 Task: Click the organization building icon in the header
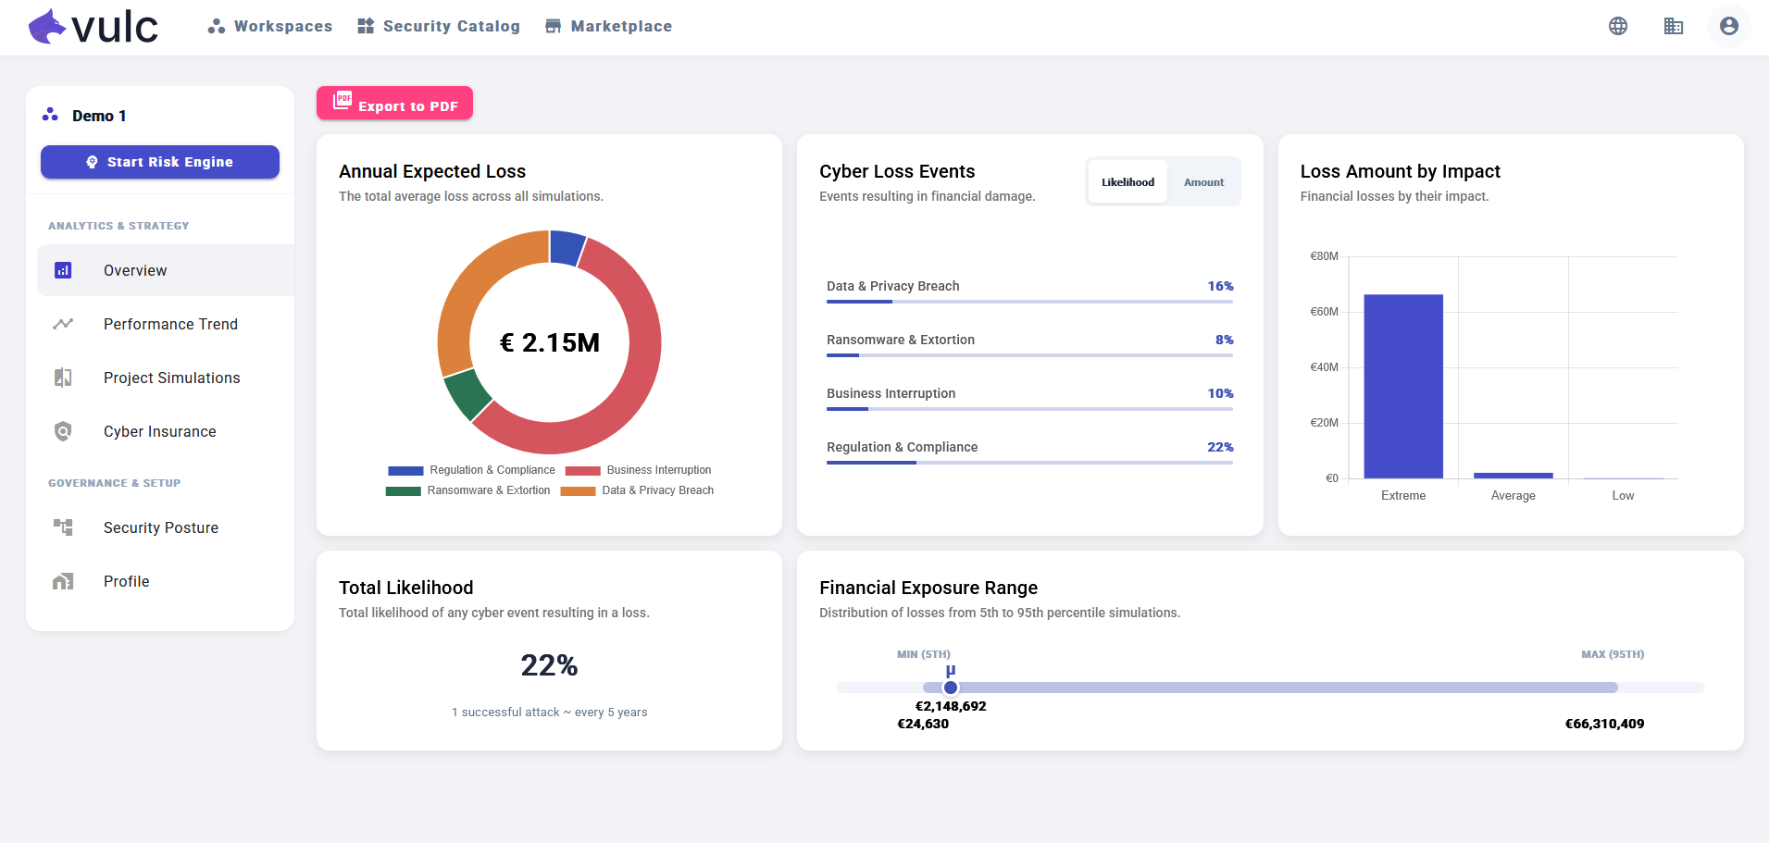point(1674,27)
